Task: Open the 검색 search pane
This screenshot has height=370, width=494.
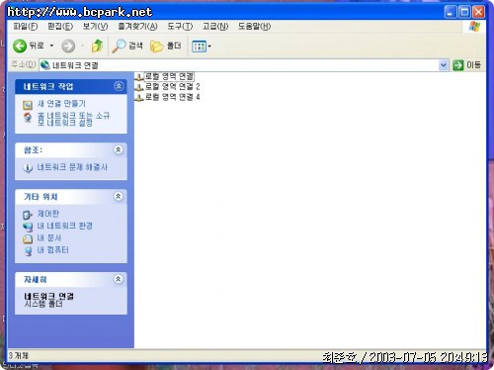Action: (x=127, y=46)
